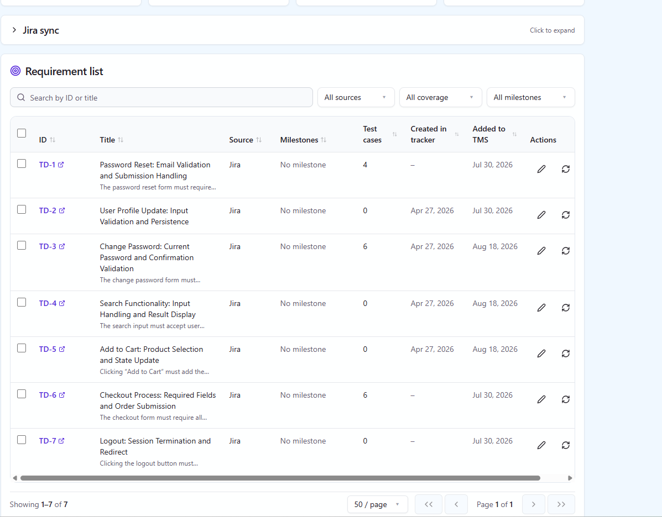
Task: Open the TD-1 Jira link
Action: coord(51,165)
